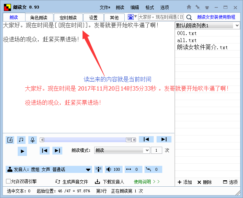Select all.txt in the reading list
The image size is (243, 198).
208,40
